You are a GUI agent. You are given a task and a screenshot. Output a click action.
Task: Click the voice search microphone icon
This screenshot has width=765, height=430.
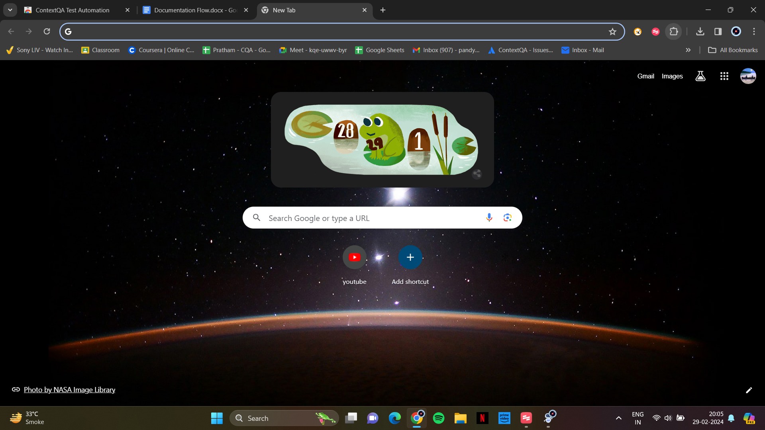[x=489, y=217]
